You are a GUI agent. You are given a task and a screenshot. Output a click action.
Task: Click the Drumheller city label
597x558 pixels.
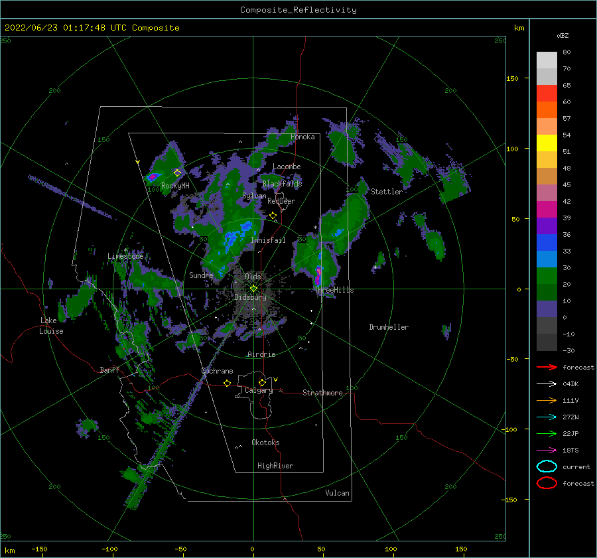[x=389, y=327]
